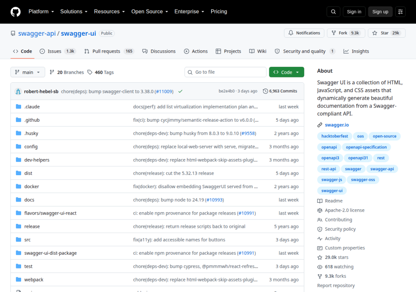
Task: Fork the repository with Fork button
Action: [x=346, y=33]
